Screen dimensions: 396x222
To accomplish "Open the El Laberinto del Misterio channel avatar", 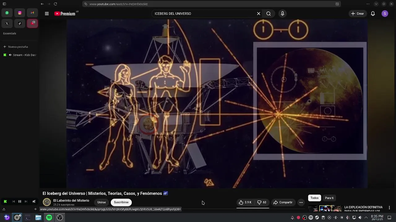I will [47, 202].
